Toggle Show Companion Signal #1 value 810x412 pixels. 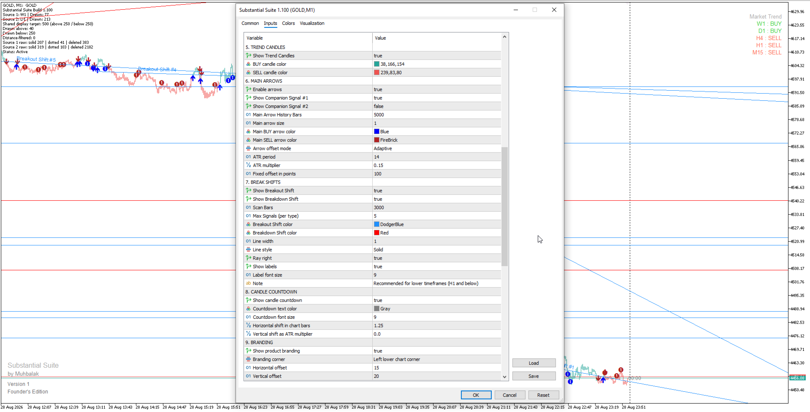coord(437,98)
